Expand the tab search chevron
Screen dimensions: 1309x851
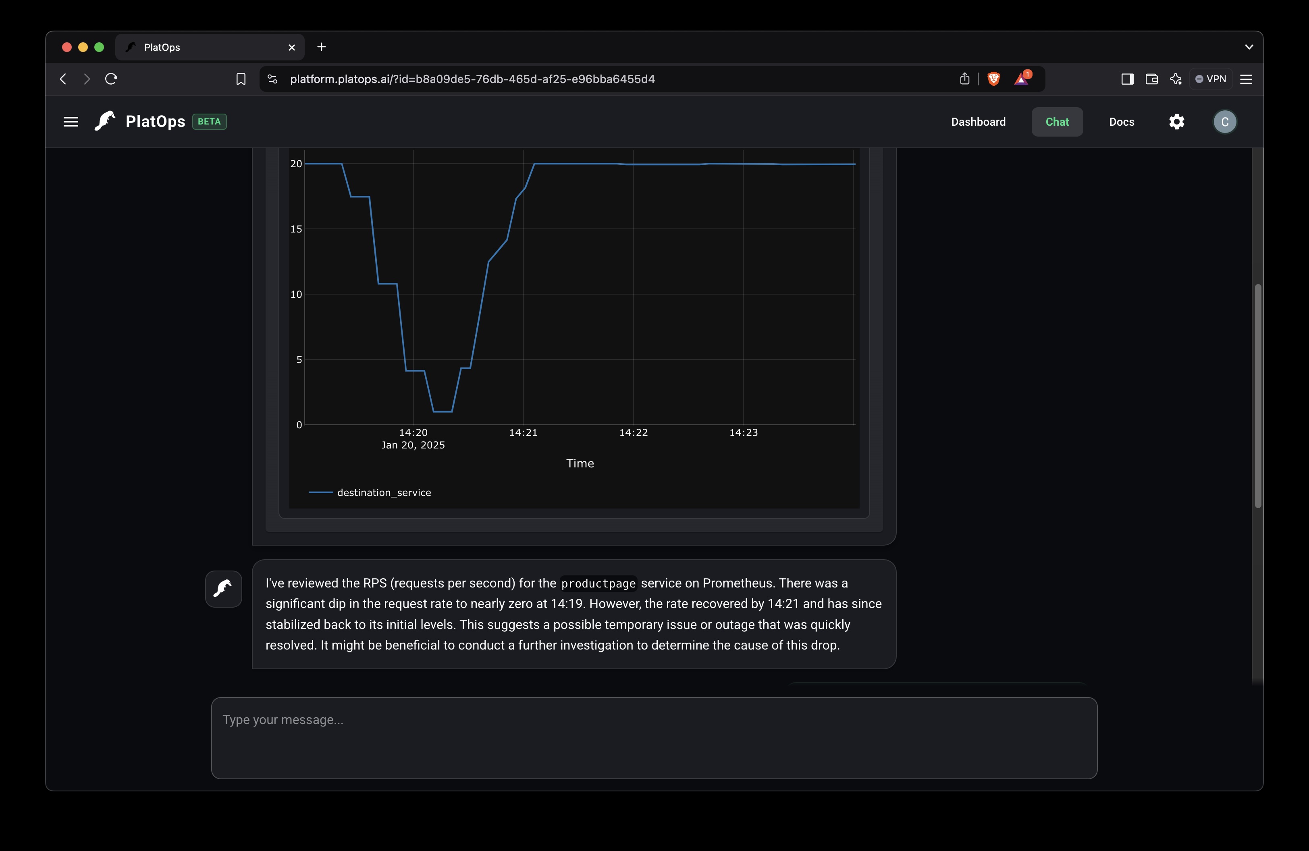[x=1249, y=47]
